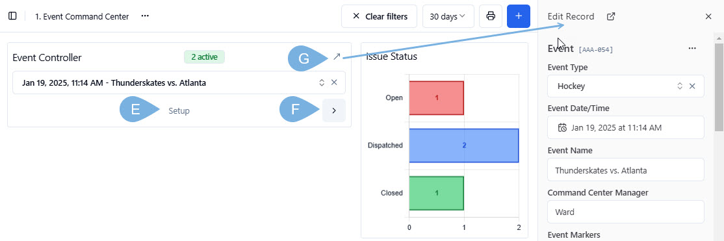Expand the Event Controller event selector
Viewport: 724px width, 241px height.
tap(322, 82)
